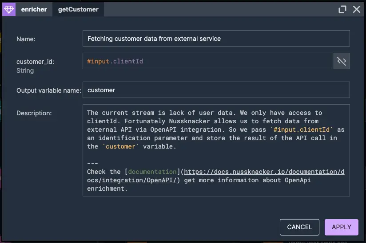Click the 'Name:' label
Screen dimensions: 366x243
coord(26,39)
